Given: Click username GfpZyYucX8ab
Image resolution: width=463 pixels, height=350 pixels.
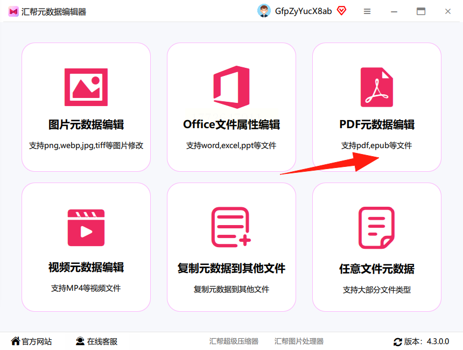Looking at the screenshot, I should click(303, 11).
